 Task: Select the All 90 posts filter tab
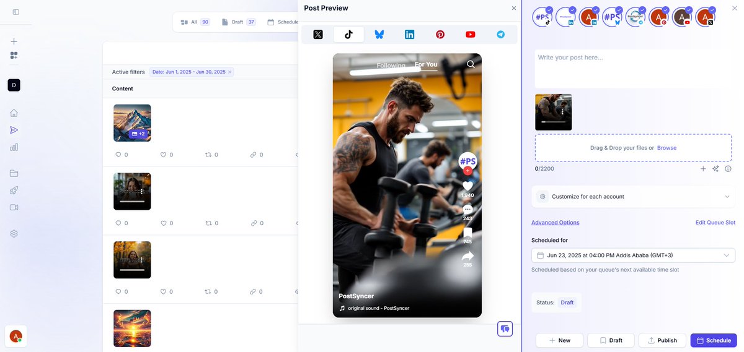click(x=195, y=22)
